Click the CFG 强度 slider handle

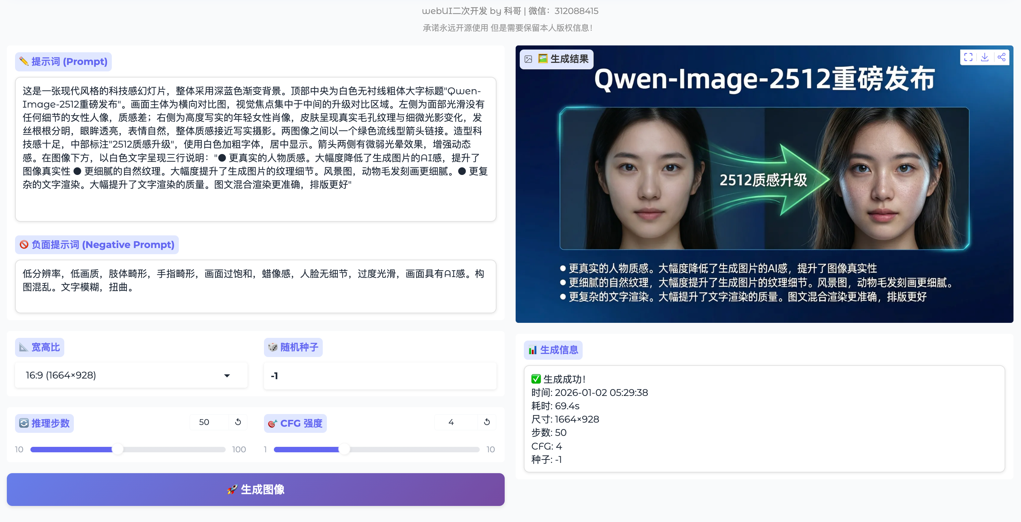pyautogui.click(x=344, y=449)
